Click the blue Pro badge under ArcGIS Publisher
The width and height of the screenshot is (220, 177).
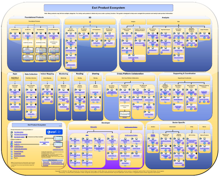click(x=95, y=109)
